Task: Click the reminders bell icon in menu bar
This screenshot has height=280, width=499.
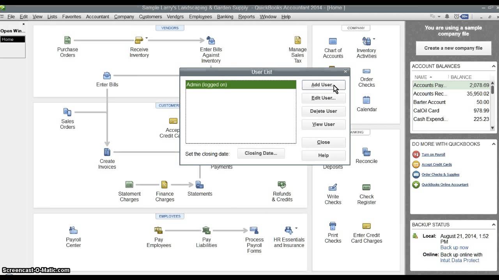Action: (447, 16)
